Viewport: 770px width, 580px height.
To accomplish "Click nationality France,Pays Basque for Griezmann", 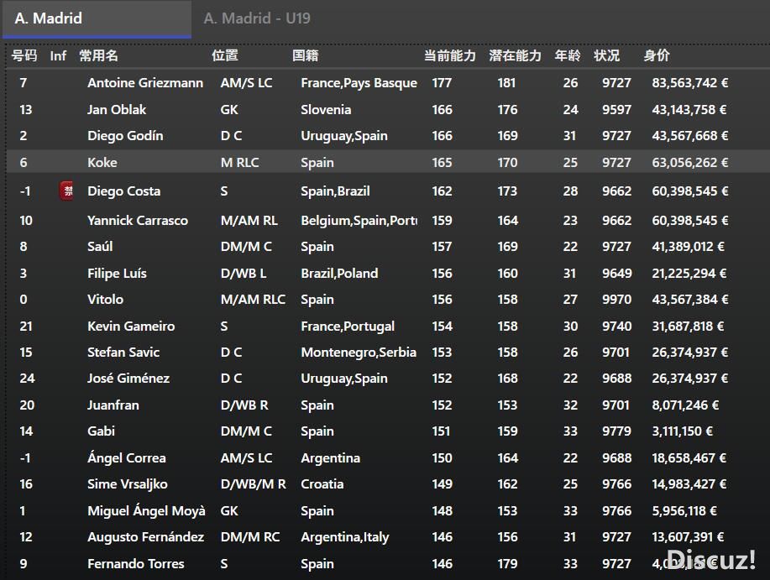I will tap(359, 83).
